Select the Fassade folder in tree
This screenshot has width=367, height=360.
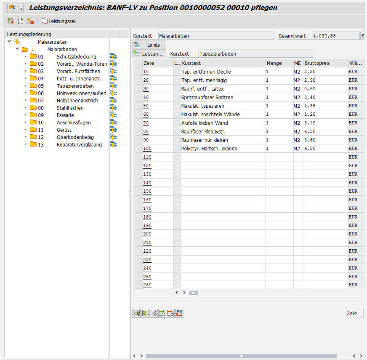coord(65,115)
